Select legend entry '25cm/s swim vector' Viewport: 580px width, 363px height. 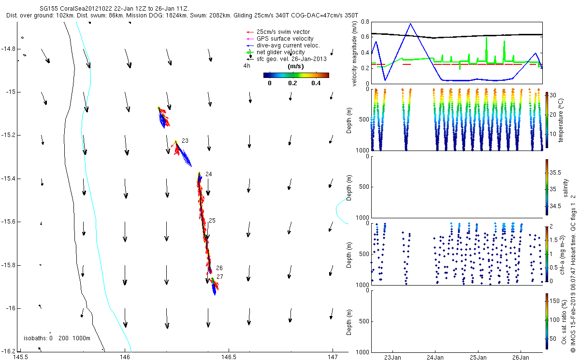[284, 32]
